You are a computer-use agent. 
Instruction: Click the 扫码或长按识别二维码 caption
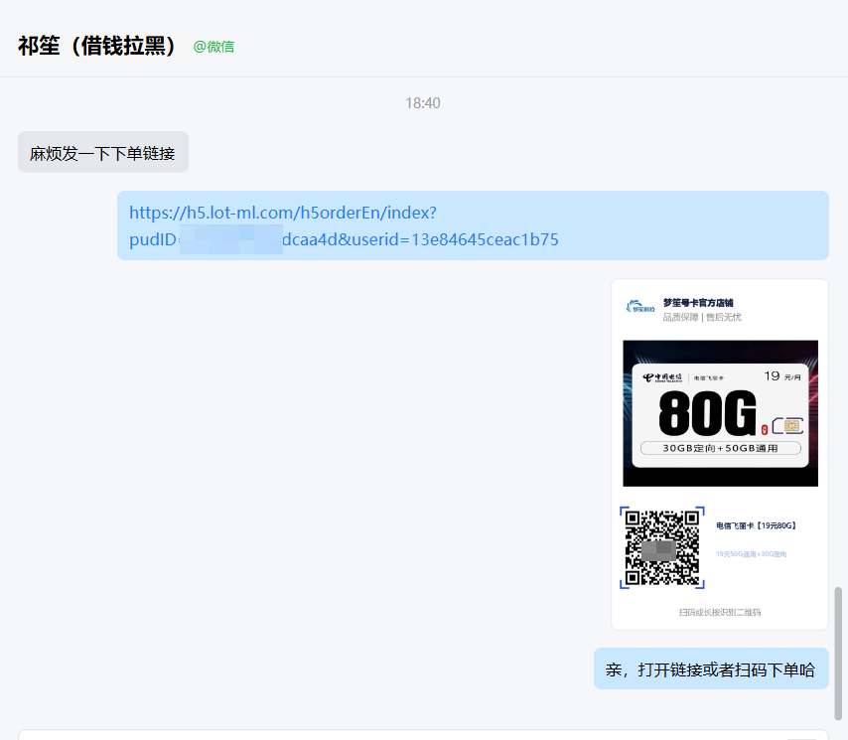(x=720, y=612)
